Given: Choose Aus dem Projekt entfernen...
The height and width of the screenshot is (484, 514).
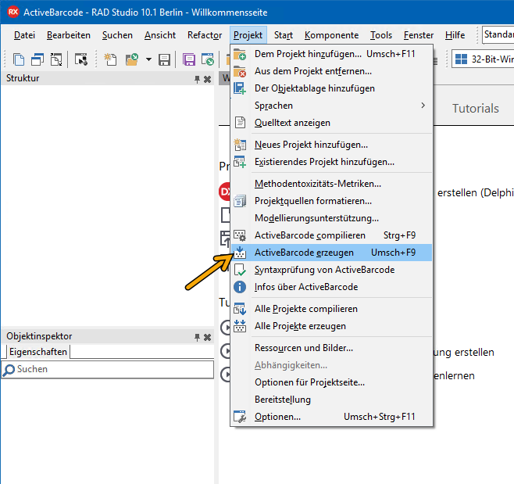Looking at the screenshot, I should (x=331, y=71).
